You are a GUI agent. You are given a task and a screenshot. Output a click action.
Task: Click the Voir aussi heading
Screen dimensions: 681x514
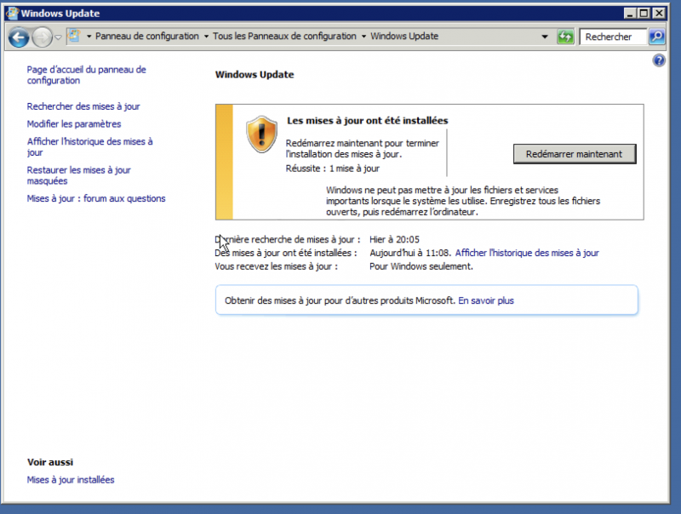tap(50, 462)
